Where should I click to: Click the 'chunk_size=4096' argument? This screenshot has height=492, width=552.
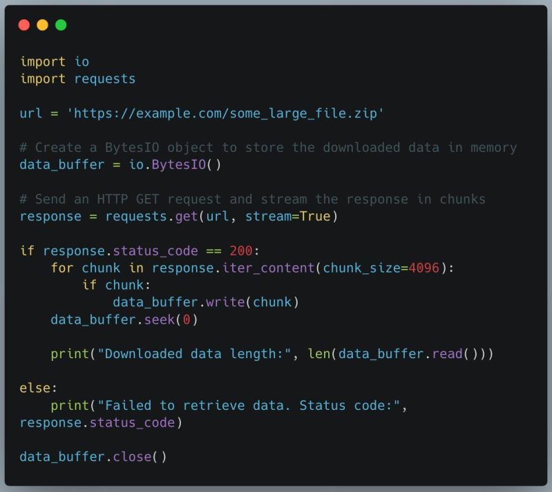[x=381, y=268]
